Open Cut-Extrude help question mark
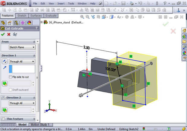This screenshot has height=131, width=187. (36, 28)
